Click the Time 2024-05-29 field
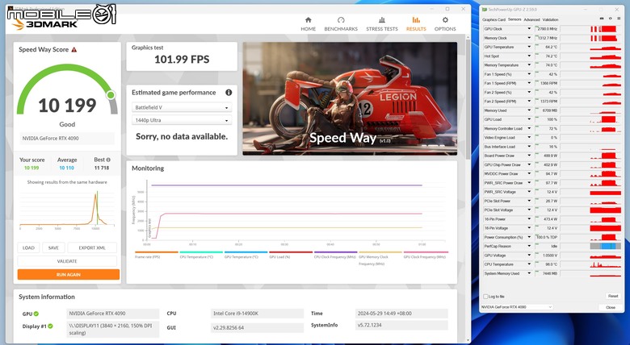The height and width of the screenshot is (345, 630). tap(401, 314)
